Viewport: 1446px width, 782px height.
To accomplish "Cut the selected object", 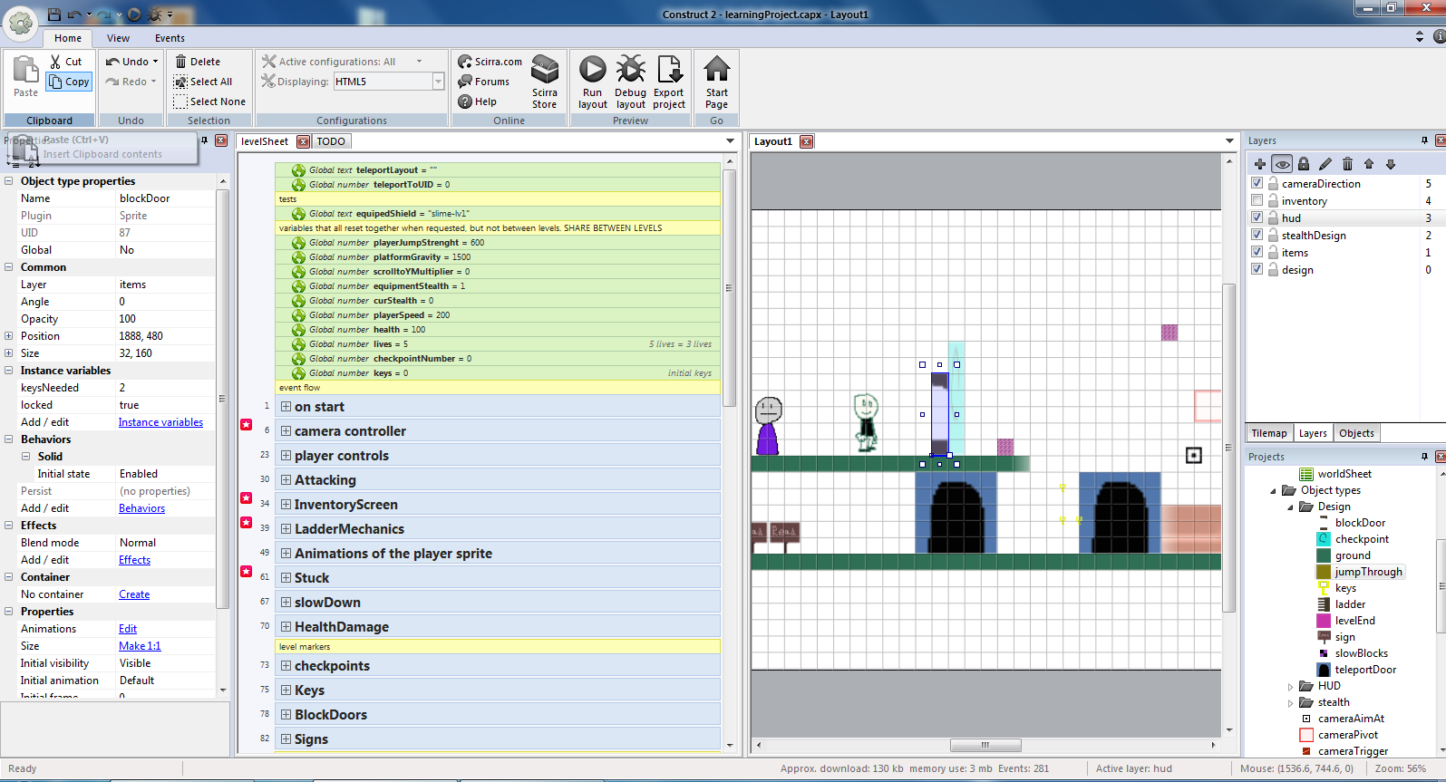I will tap(66, 62).
